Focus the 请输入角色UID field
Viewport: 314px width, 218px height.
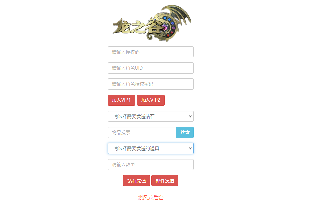point(150,68)
